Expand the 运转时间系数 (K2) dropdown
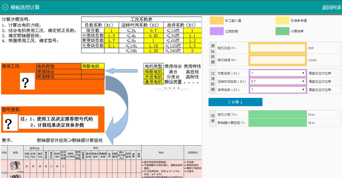This screenshot has height=178, width=342. pos(278,81)
